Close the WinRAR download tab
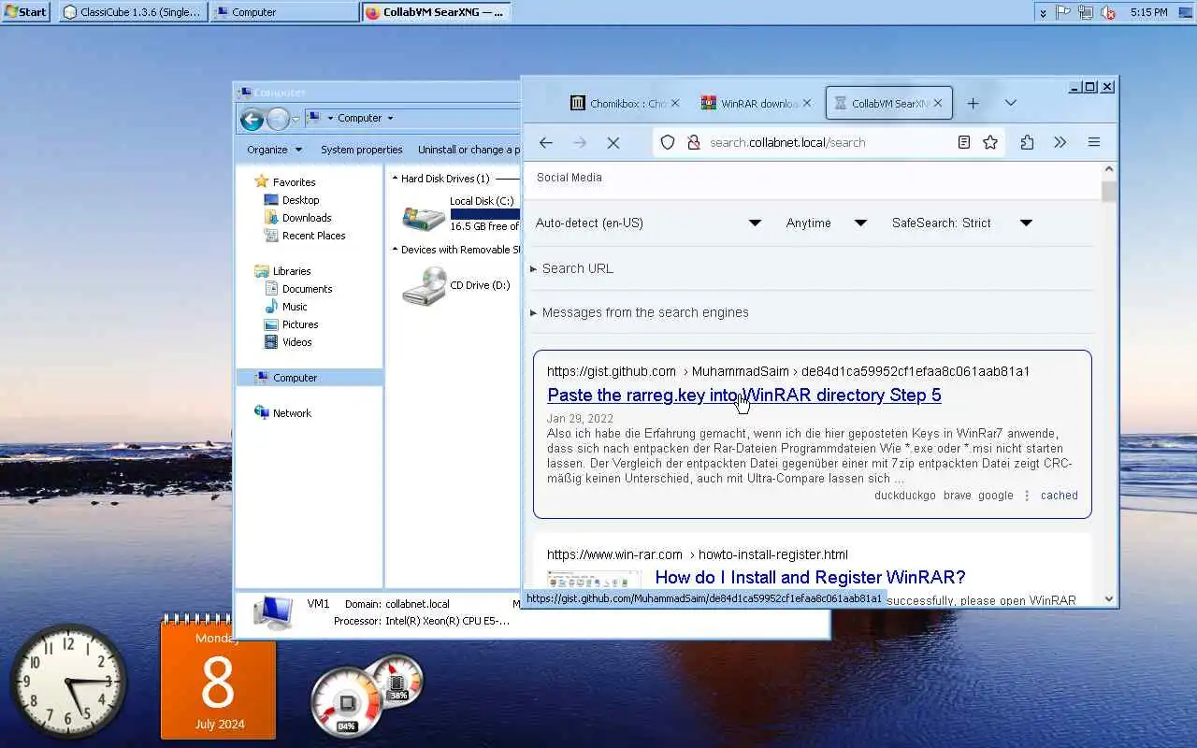The height and width of the screenshot is (748, 1197). [806, 104]
